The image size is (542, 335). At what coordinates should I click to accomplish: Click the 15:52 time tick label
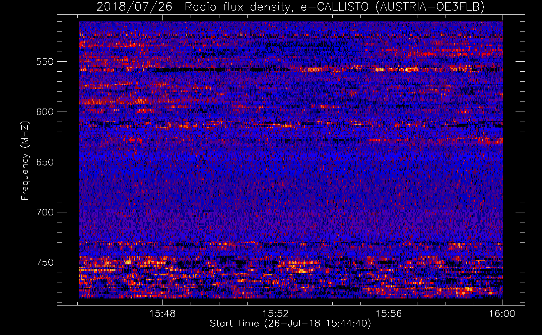click(x=276, y=314)
